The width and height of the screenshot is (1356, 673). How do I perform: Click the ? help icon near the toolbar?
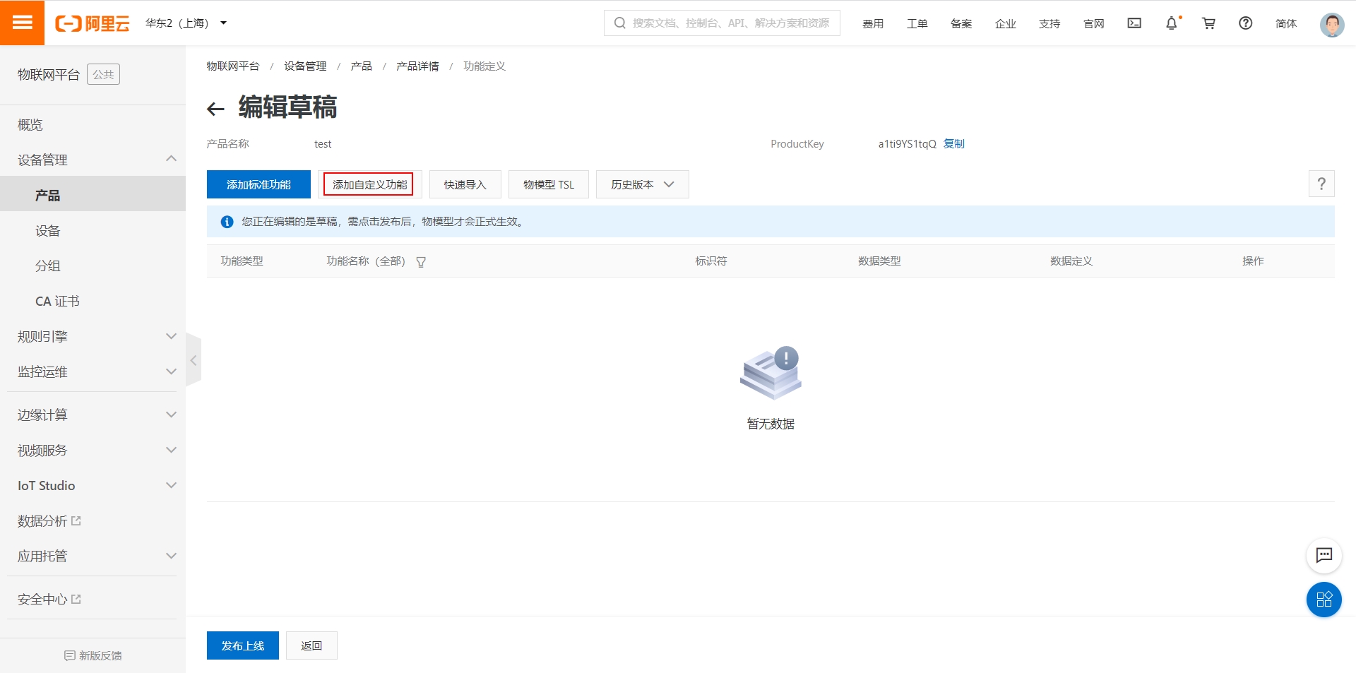pyautogui.click(x=1321, y=184)
